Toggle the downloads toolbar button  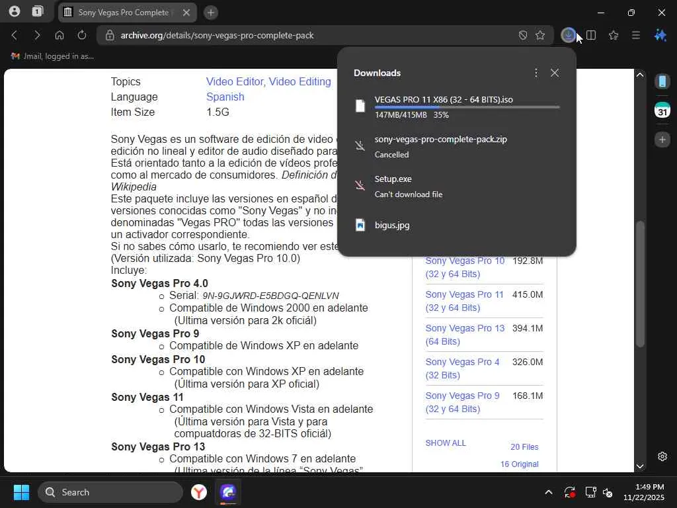coord(568,35)
